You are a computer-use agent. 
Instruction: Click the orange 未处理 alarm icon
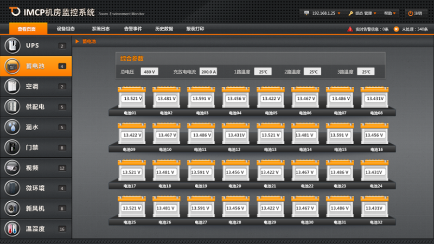click(396, 29)
